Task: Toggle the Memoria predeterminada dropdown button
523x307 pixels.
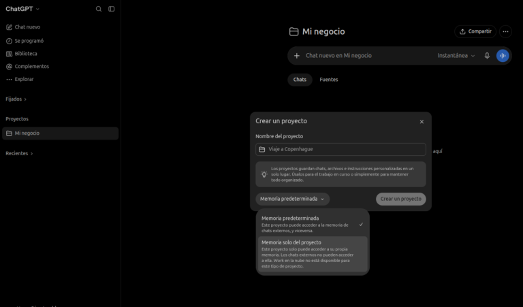Action: [293, 199]
